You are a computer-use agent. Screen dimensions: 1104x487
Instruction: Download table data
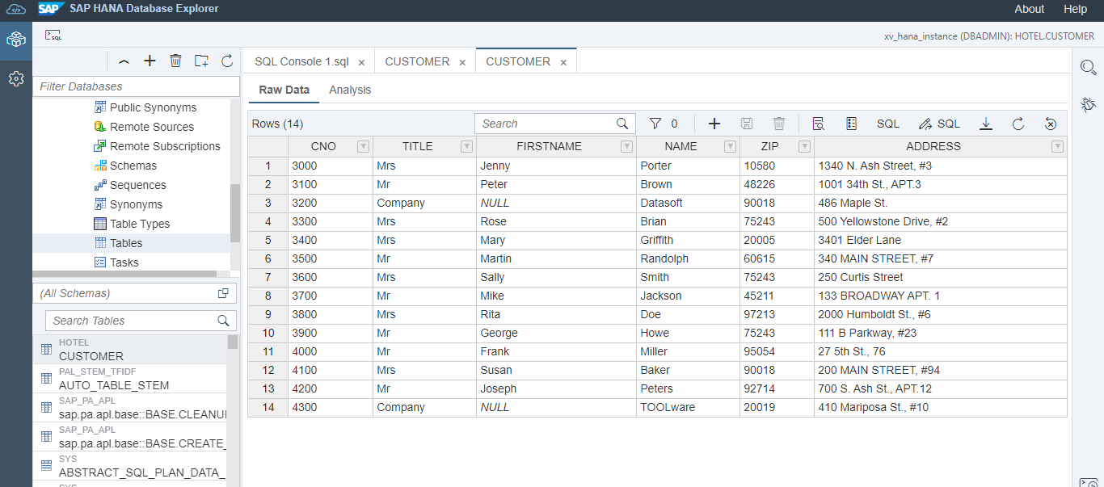[986, 124]
